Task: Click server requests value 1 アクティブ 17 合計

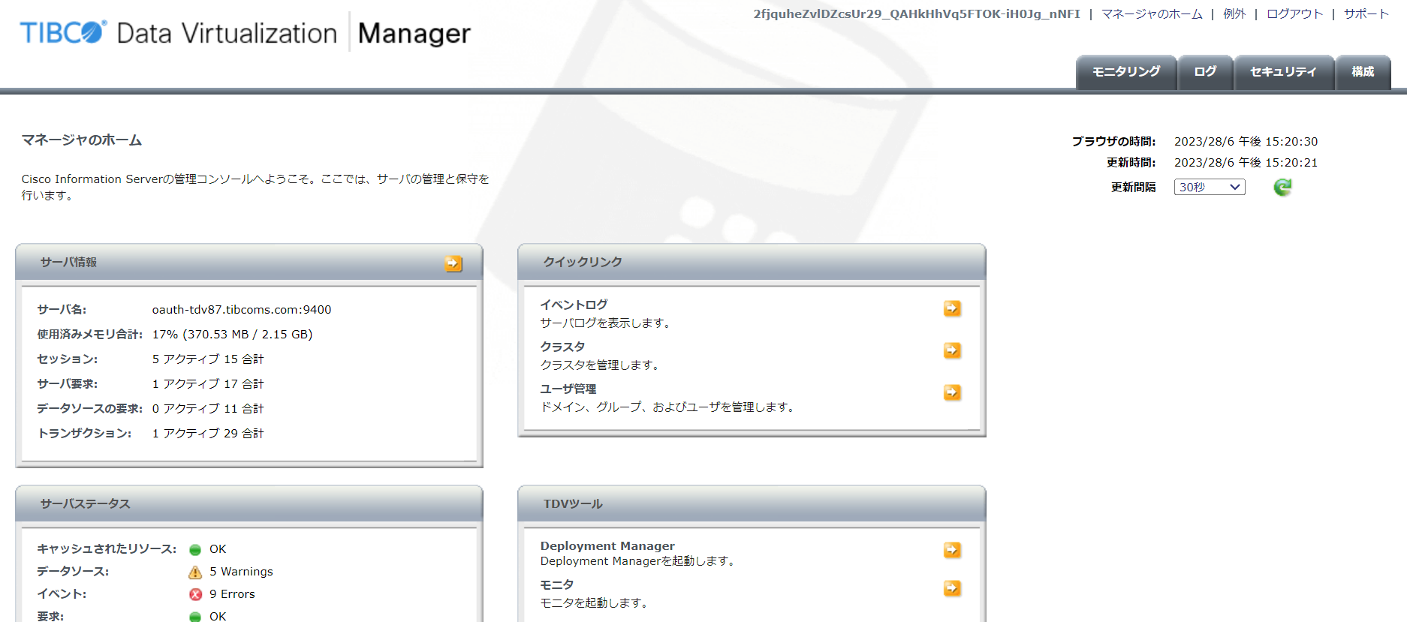Action: 208,384
